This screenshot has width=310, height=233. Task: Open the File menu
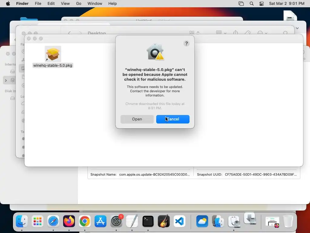tap(38, 4)
